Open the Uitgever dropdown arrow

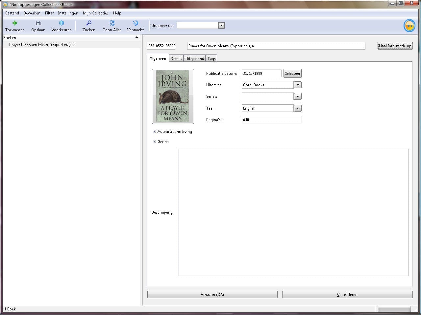click(298, 85)
